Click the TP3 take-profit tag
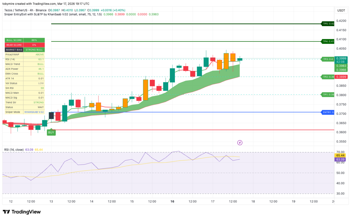 (x=328, y=59)
